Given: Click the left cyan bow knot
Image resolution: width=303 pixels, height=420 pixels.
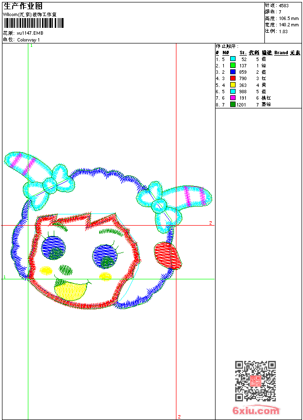Looking at the screenshot, I should click(50, 185).
